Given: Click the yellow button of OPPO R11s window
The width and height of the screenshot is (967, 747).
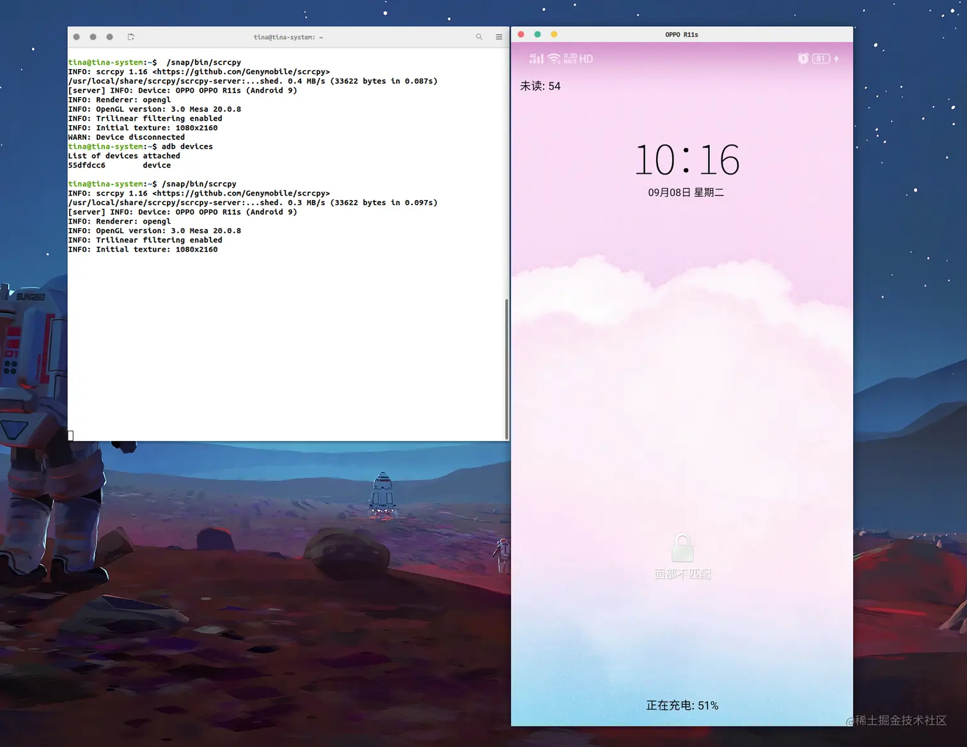Looking at the screenshot, I should tap(554, 35).
